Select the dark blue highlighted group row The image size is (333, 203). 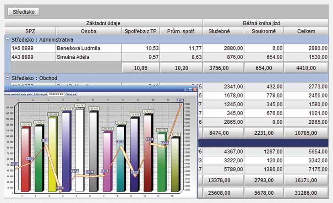263,143
